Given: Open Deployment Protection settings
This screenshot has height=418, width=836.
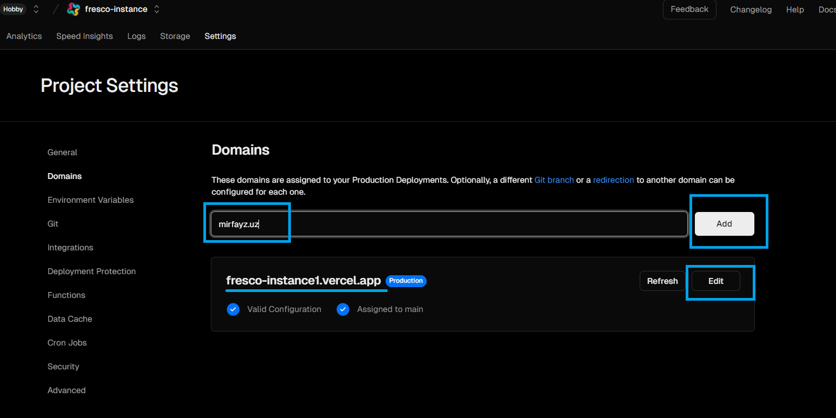Looking at the screenshot, I should point(91,271).
